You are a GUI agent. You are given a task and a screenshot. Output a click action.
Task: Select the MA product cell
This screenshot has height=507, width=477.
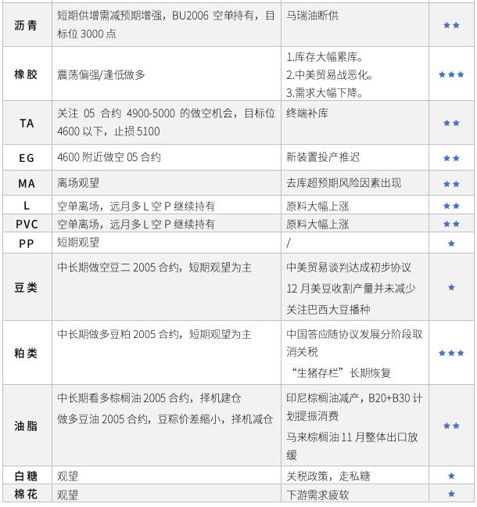click(x=27, y=184)
